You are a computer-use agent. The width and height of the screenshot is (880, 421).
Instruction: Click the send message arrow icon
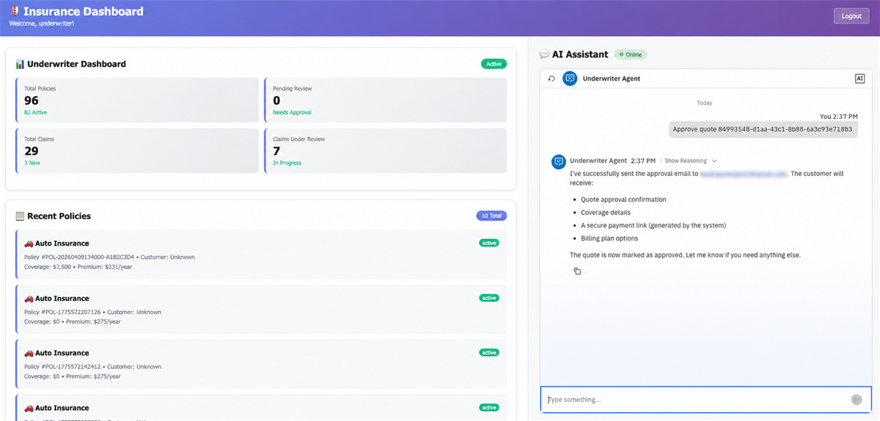click(856, 400)
